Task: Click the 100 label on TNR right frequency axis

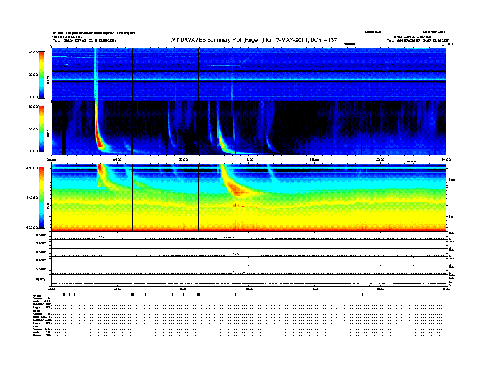Action: [452, 179]
